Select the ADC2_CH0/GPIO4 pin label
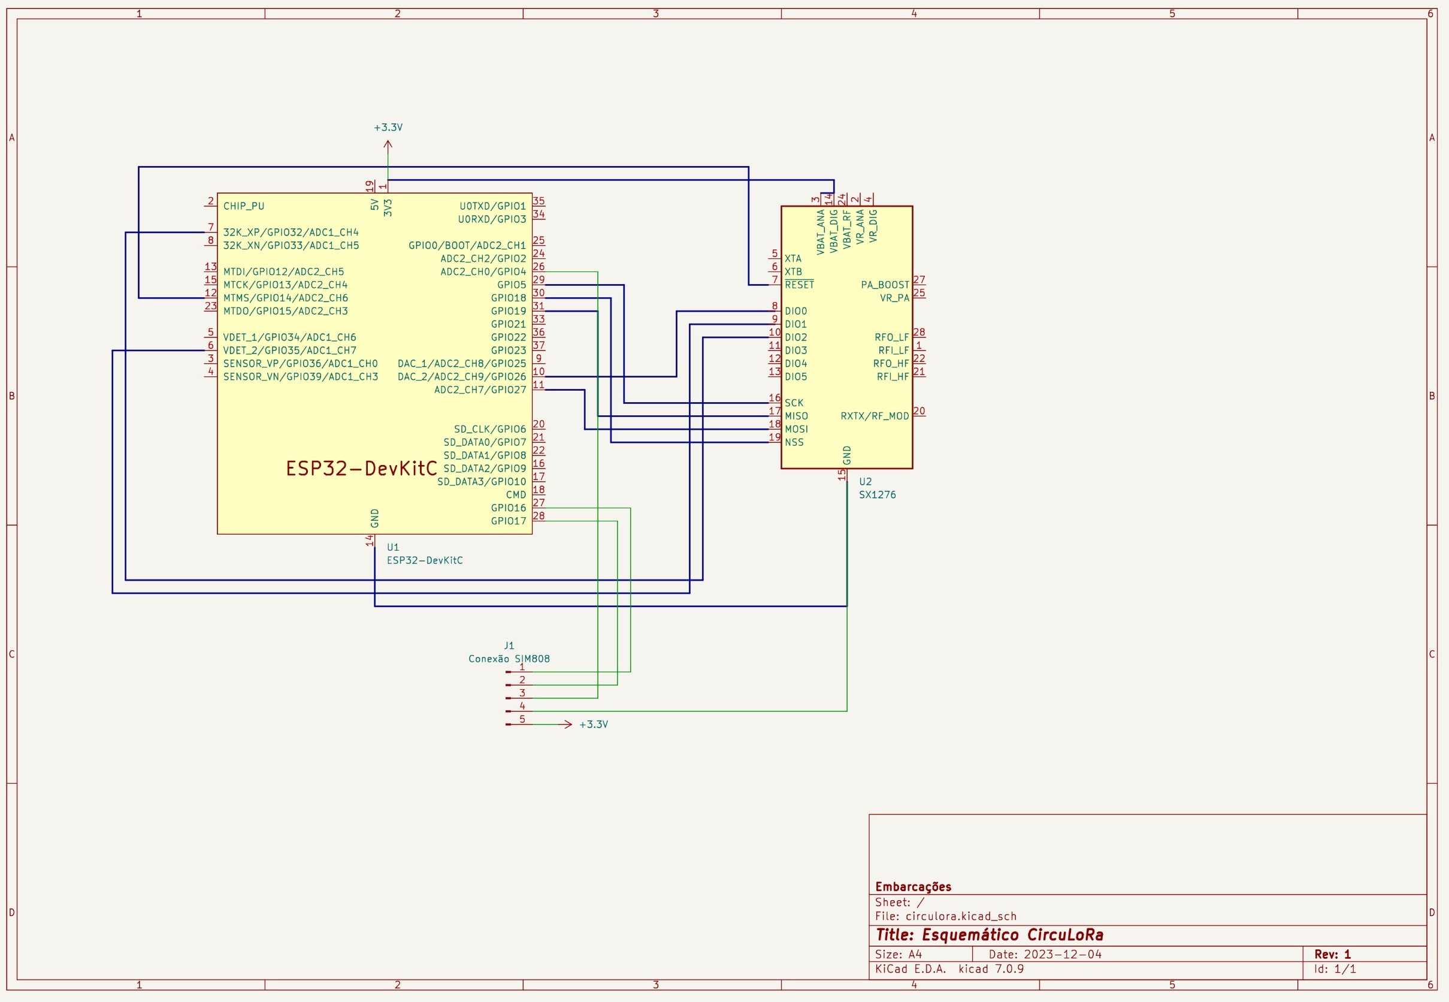The width and height of the screenshot is (1449, 1002). pyautogui.click(x=483, y=272)
